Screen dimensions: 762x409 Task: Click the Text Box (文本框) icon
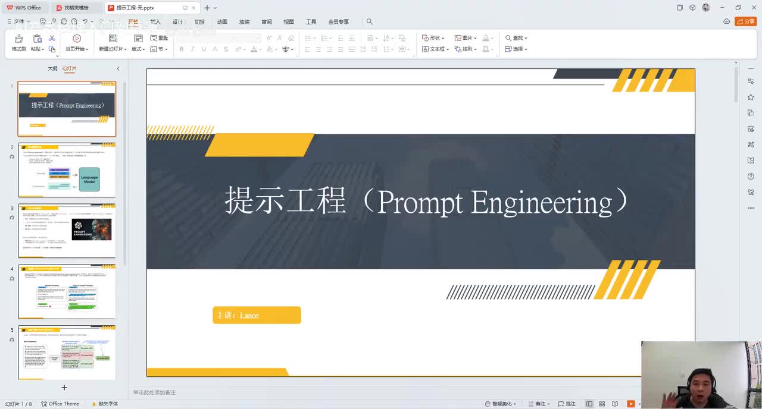[425, 49]
